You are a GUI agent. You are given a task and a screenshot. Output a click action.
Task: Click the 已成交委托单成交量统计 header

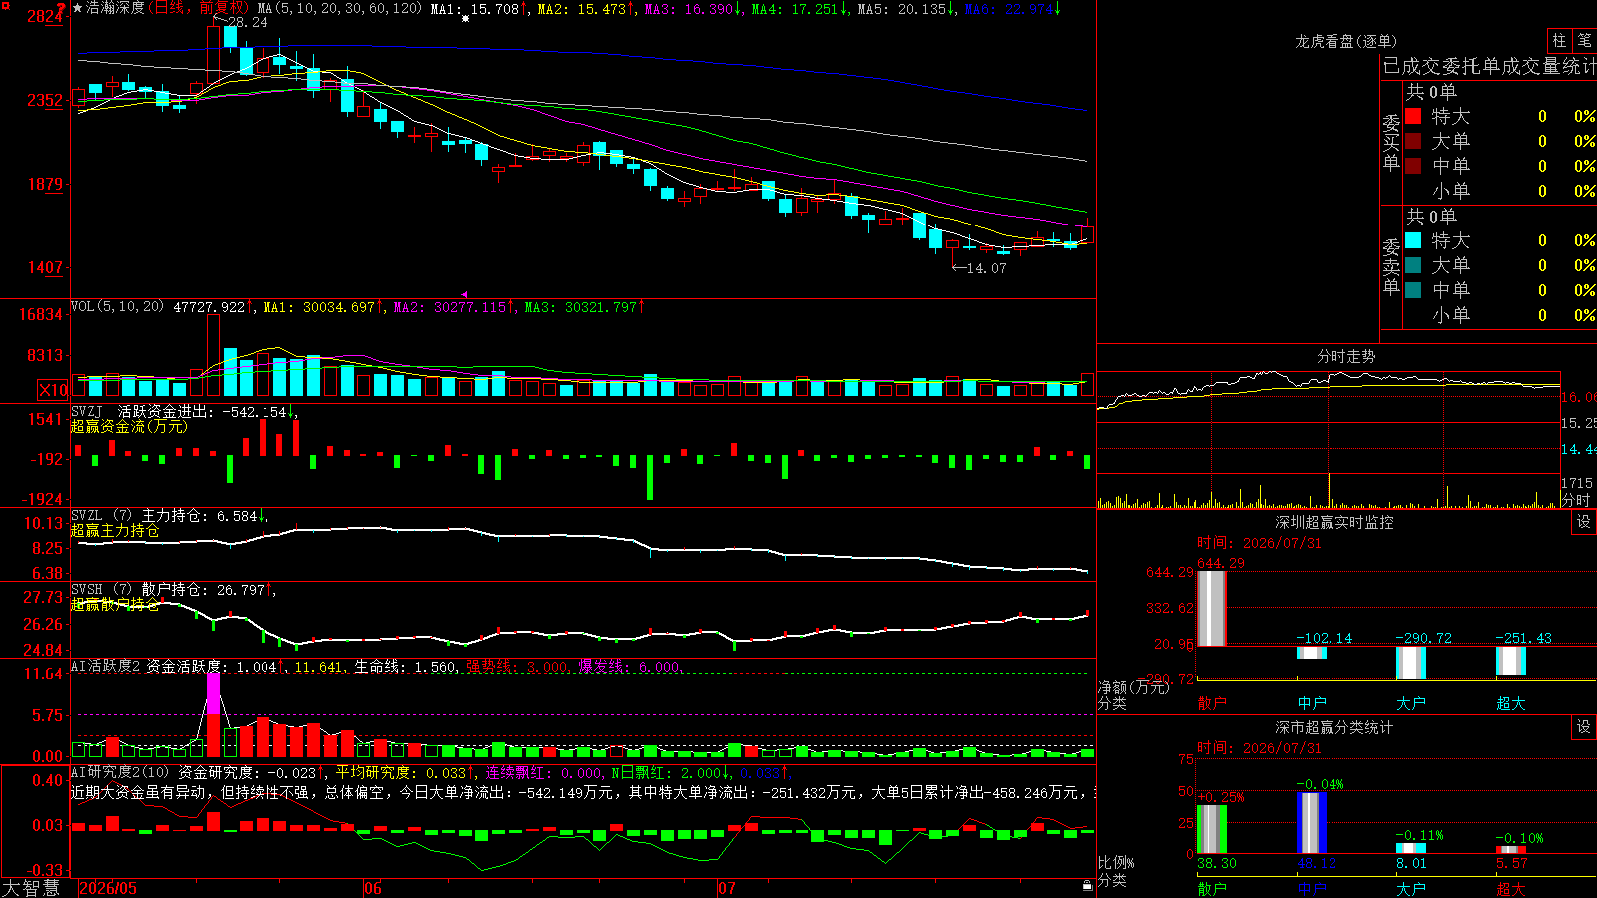click(x=1489, y=66)
